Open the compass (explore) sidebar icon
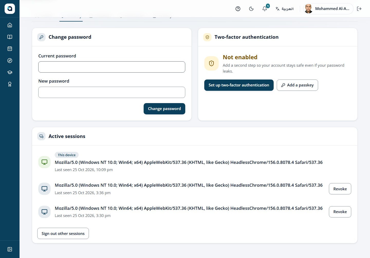Viewport: 370px width, 258px height. coord(10,61)
